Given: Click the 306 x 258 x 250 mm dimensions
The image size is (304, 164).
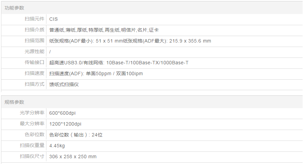Looking at the screenshot, I should click(x=73, y=157).
